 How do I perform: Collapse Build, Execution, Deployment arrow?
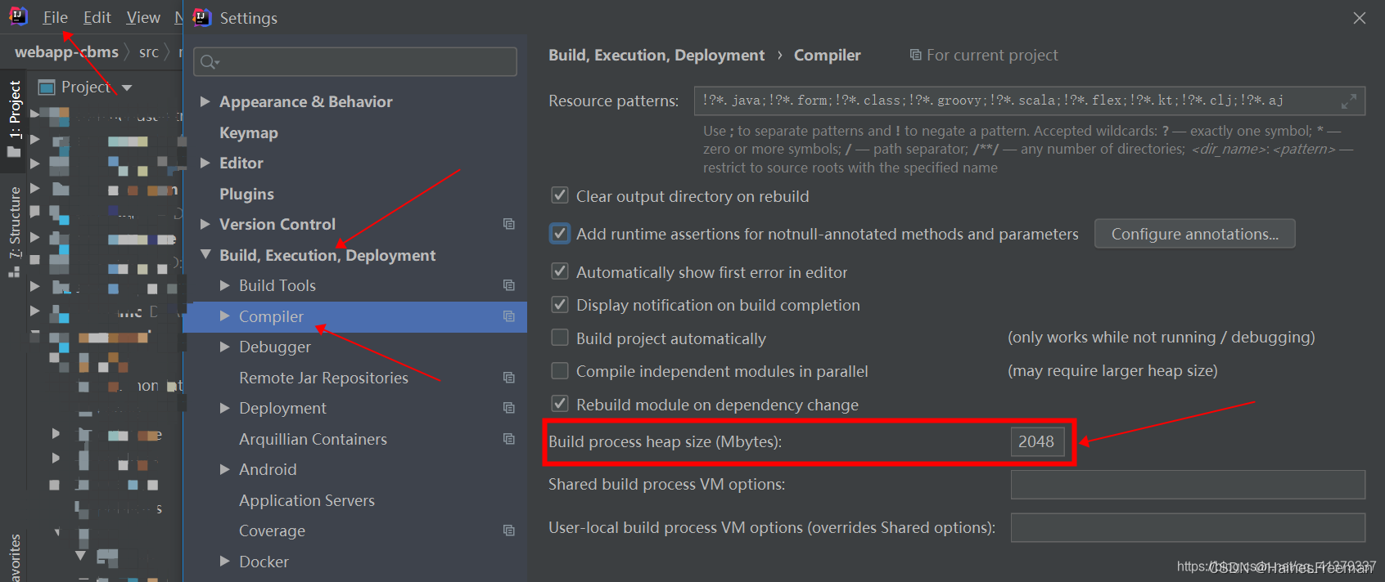point(205,255)
